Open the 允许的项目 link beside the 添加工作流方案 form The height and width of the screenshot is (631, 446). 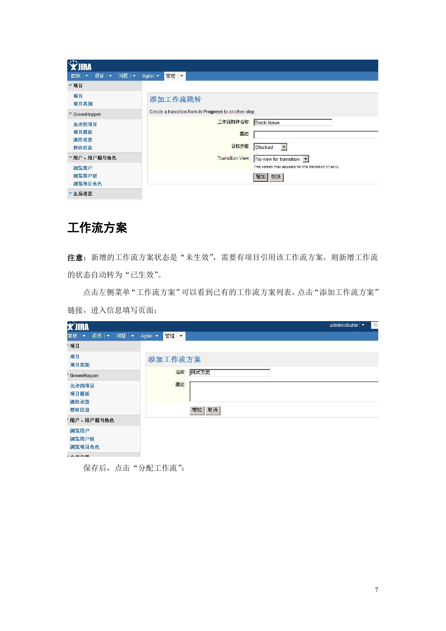click(x=82, y=386)
